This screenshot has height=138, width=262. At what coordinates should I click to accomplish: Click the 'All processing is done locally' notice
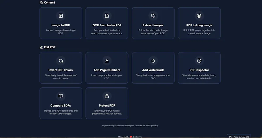(x=130, y=126)
